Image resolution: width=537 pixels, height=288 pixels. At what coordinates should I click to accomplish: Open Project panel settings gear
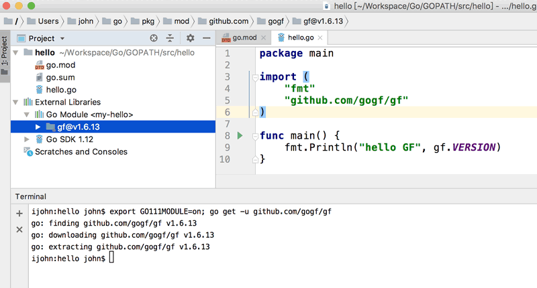(190, 39)
